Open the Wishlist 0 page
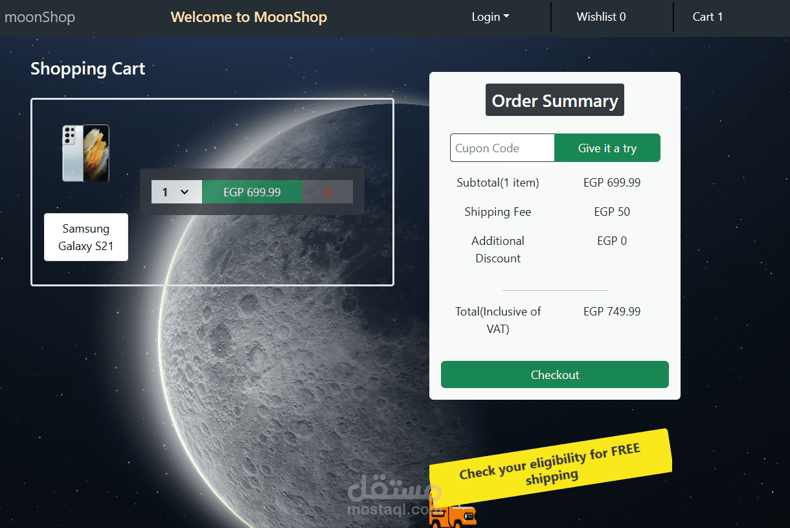The width and height of the screenshot is (790, 528). [601, 17]
